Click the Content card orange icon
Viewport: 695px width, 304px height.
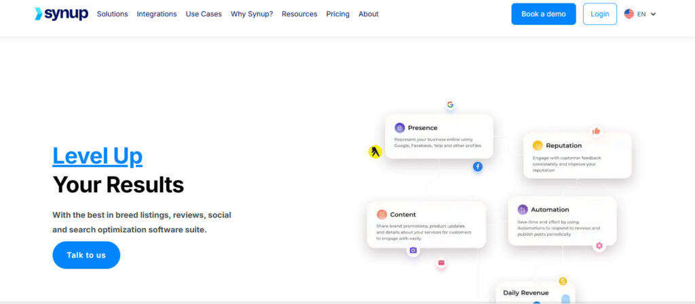381,215
